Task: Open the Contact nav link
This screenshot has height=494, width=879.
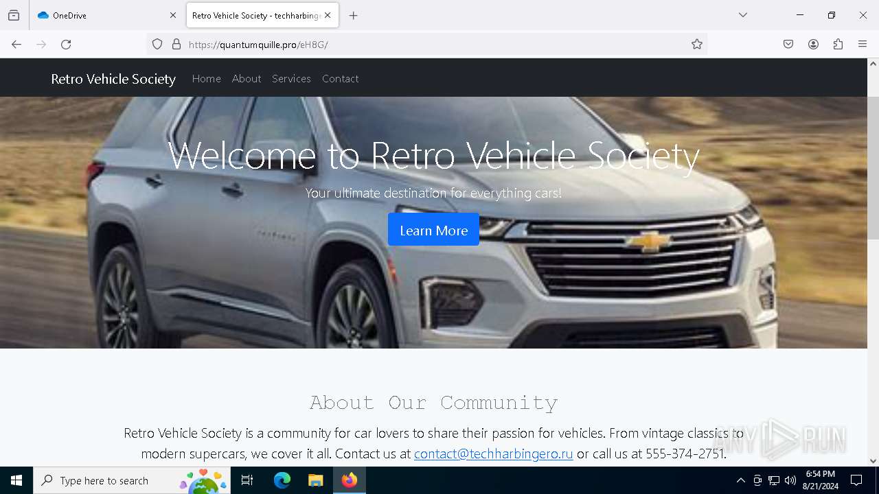Action: (x=341, y=78)
